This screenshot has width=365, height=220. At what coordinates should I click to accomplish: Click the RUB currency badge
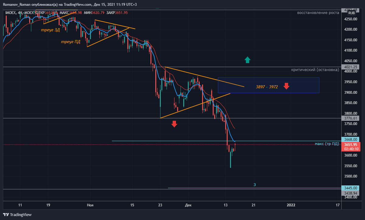click(x=352, y=13)
